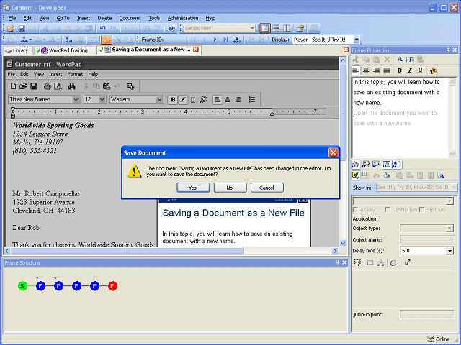Click the Save disk icon in main toolbar
Viewport: 461px width, 345px height.
(22, 29)
